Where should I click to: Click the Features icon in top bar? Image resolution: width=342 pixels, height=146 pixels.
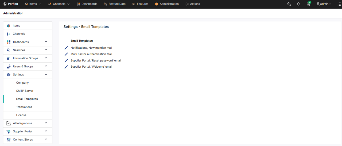pos(134,4)
